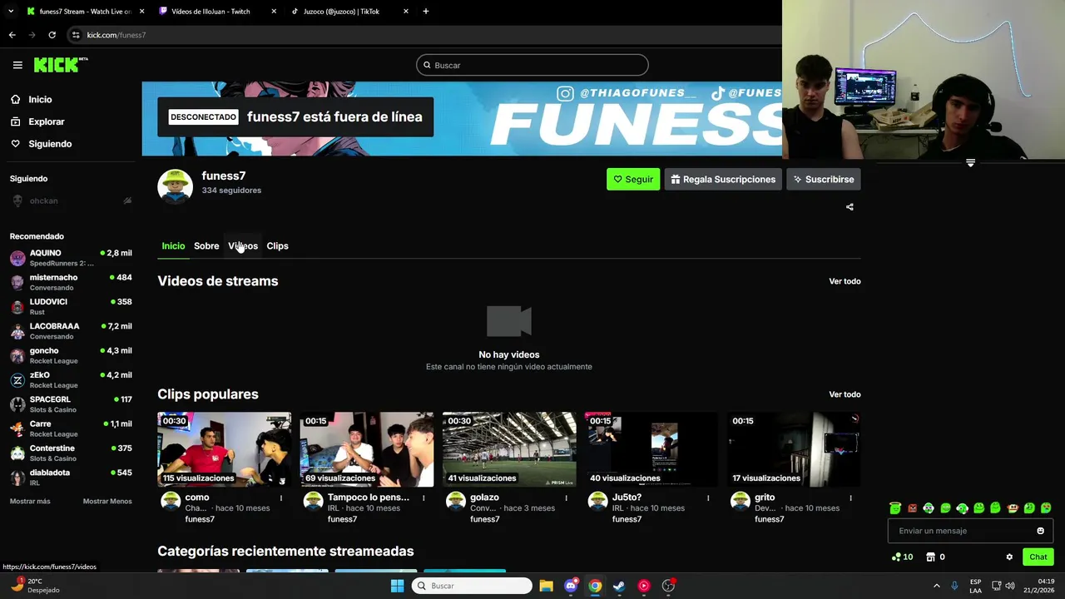The height and width of the screenshot is (599, 1065).
Task: Click the Suscribirse button
Action: 824,179
